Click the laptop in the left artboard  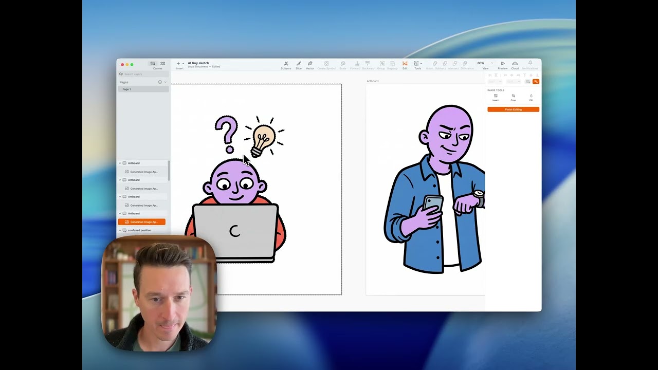pos(234,233)
